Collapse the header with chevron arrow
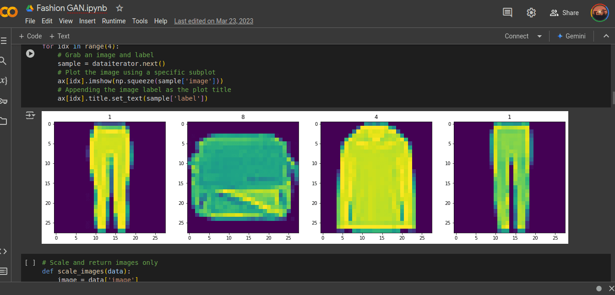Viewport: 615px width, 295px height. click(606, 36)
